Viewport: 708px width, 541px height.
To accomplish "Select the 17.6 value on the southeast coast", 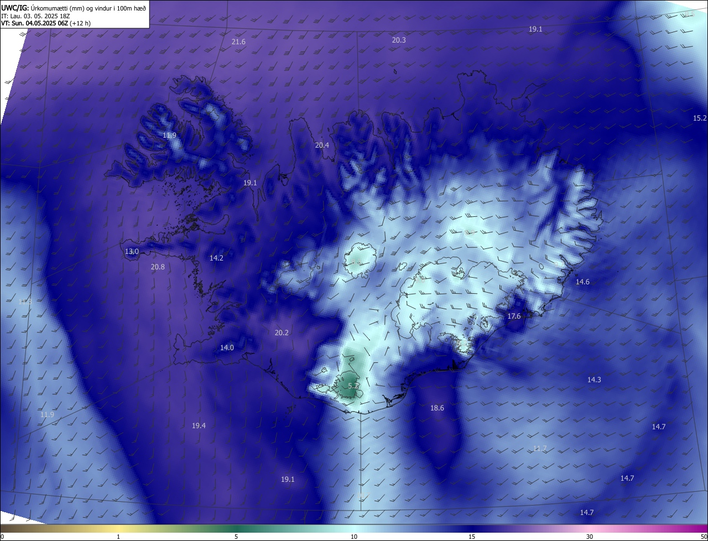I will tap(514, 316).
